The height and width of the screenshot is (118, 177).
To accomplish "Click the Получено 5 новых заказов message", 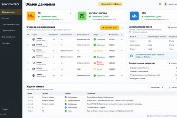I will [96, 107].
